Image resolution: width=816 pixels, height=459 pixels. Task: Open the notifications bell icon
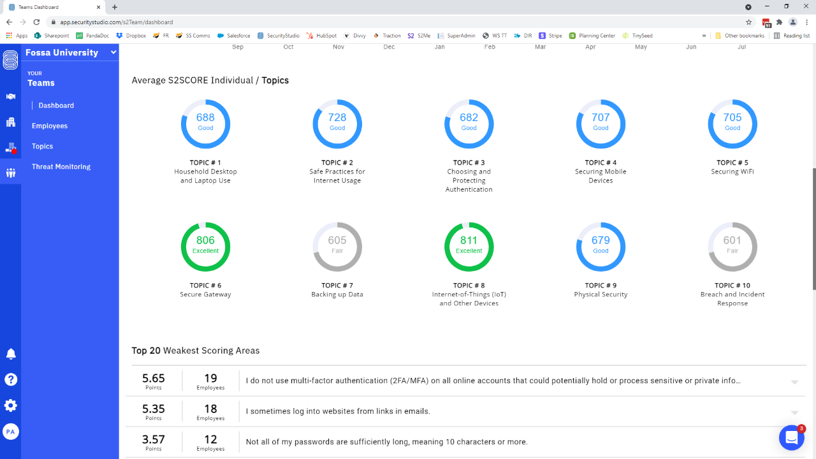(x=10, y=353)
